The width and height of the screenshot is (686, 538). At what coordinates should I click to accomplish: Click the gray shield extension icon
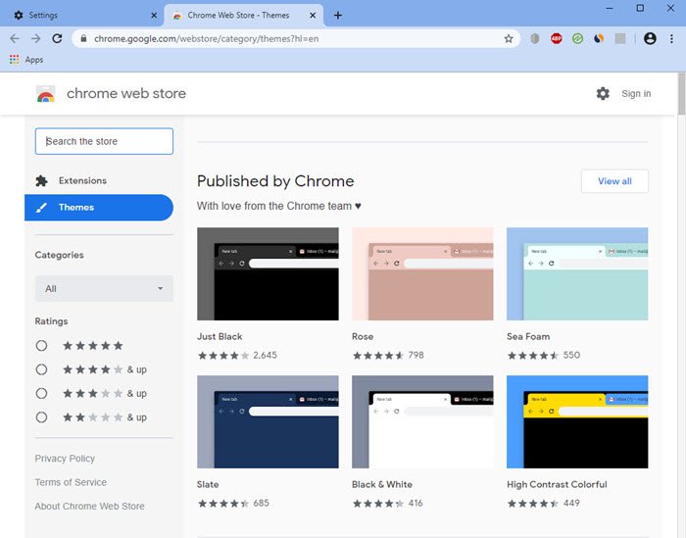pyautogui.click(x=535, y=38)
